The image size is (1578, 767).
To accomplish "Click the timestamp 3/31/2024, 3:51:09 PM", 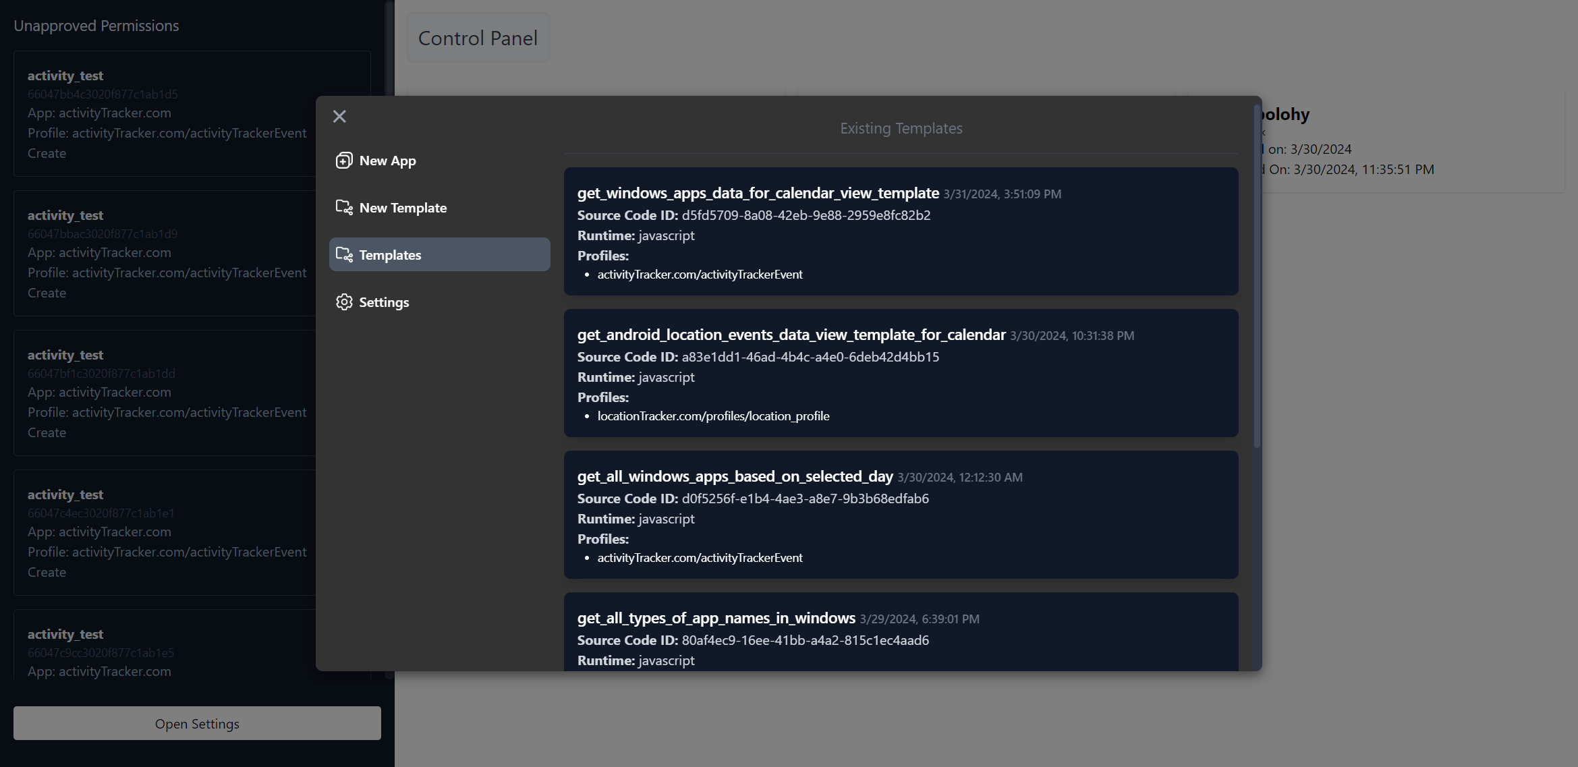I will coord(1002,194).
